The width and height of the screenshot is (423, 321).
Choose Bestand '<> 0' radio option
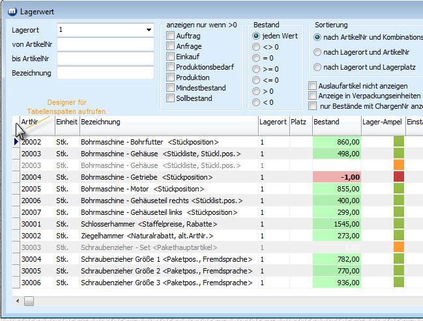click(x=256, y=47)
